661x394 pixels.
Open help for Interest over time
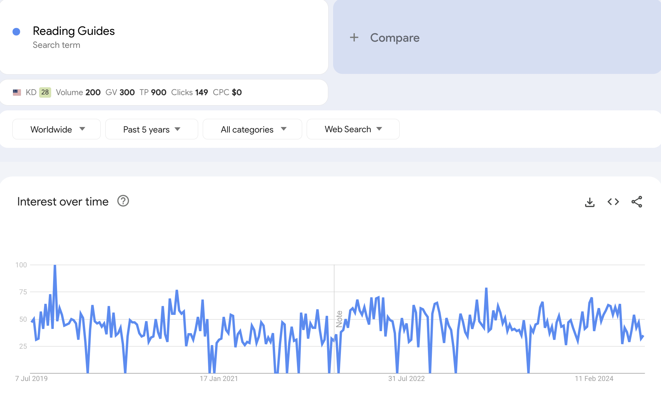point(123,201)
